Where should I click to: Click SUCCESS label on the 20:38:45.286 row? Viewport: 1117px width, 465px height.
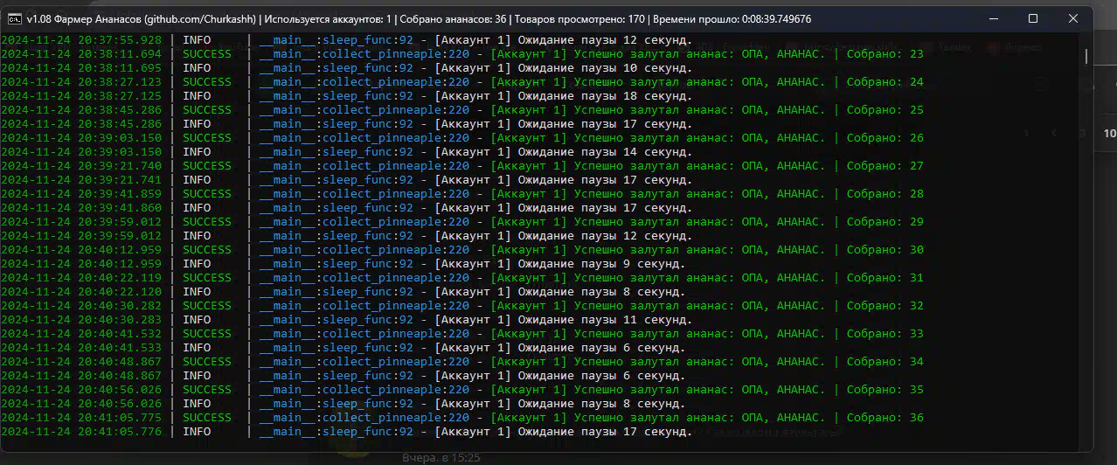tap(207, 110)
